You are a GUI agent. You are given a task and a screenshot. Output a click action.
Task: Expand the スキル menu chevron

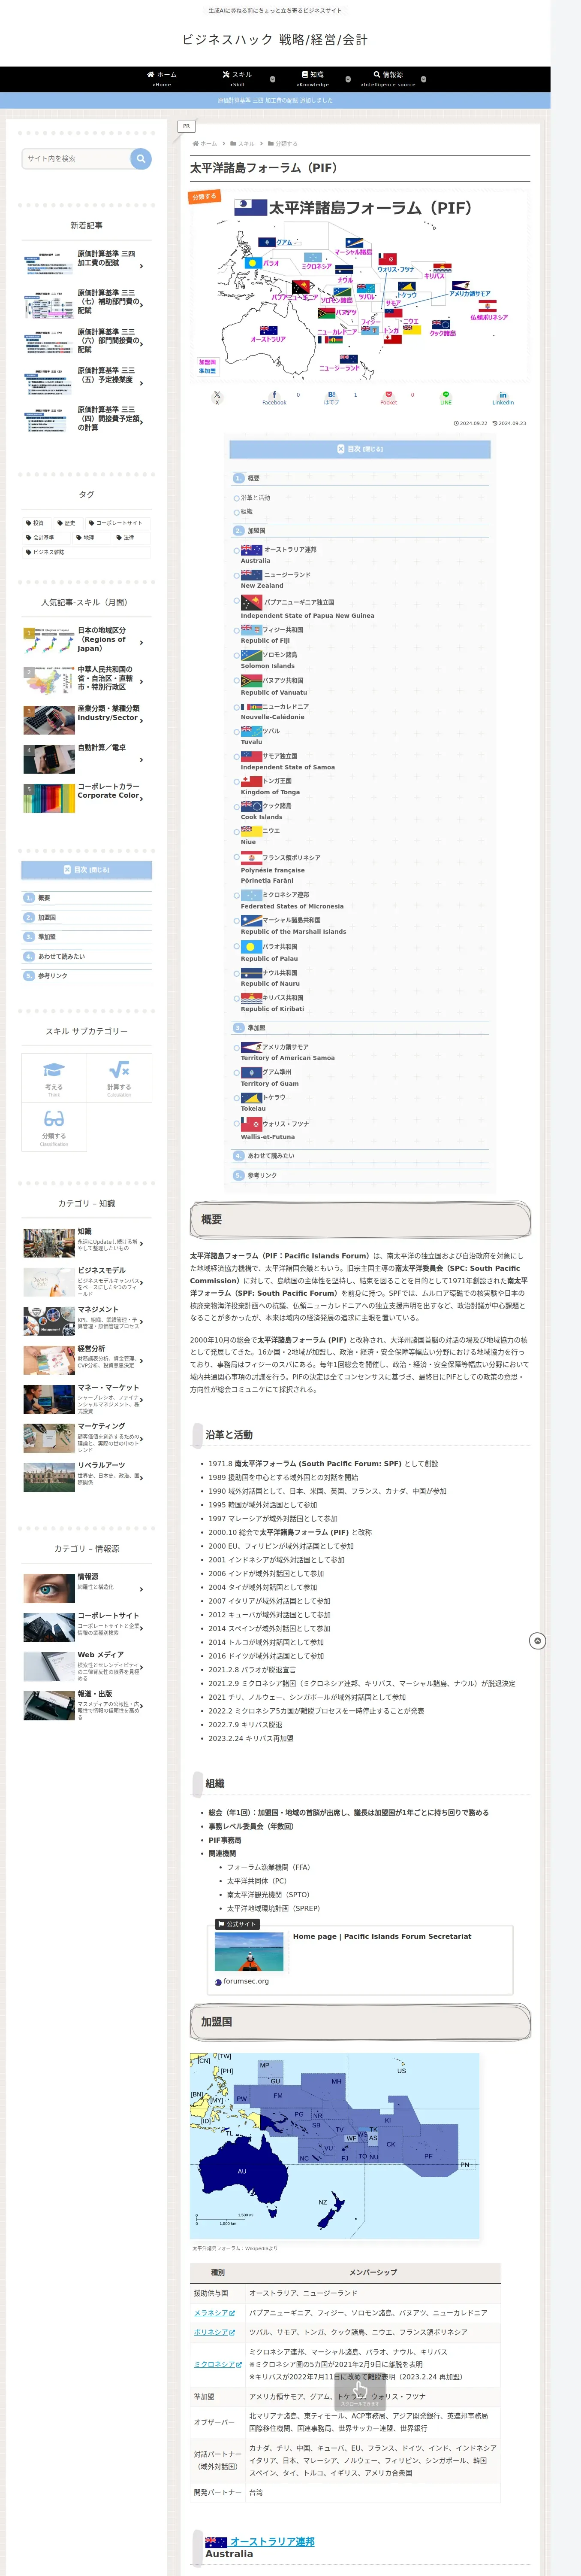click(273, 79)
